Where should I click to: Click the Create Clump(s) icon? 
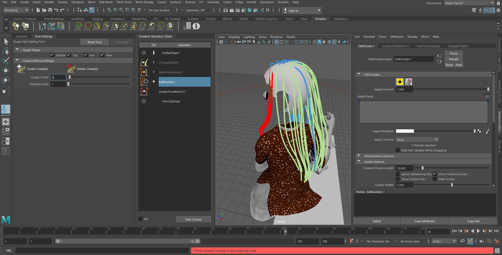coord(21,69)
